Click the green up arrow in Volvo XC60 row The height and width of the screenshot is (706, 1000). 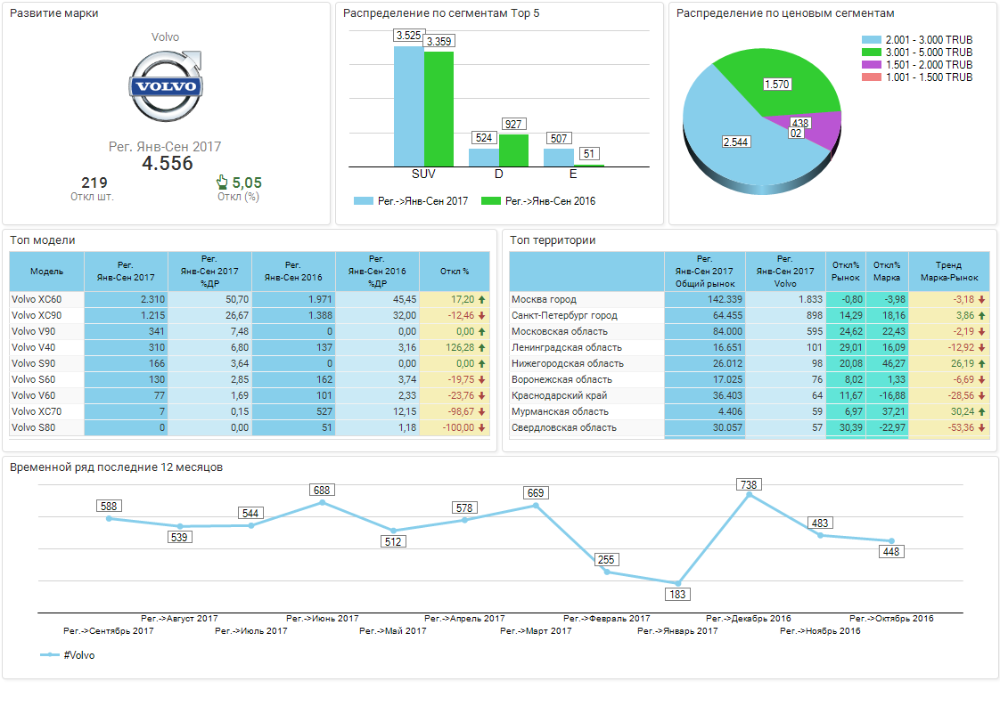(482, 300)
